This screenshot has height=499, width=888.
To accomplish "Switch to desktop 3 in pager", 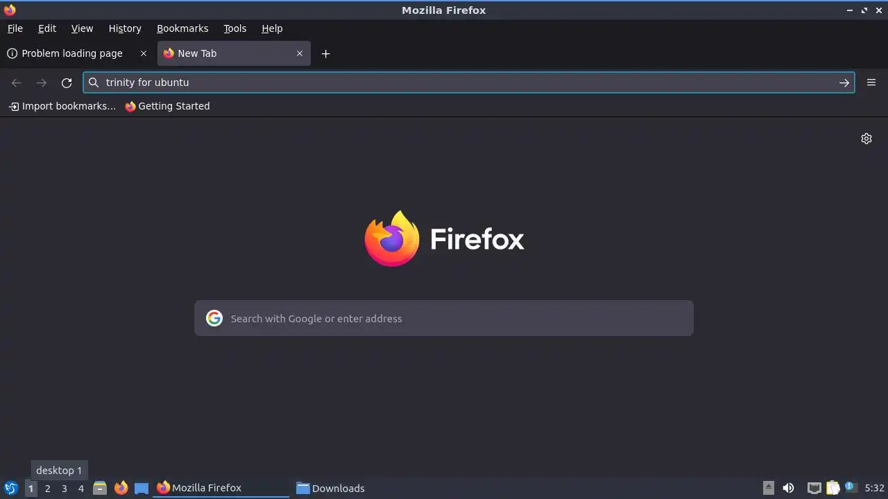I will tap(64, 488).
